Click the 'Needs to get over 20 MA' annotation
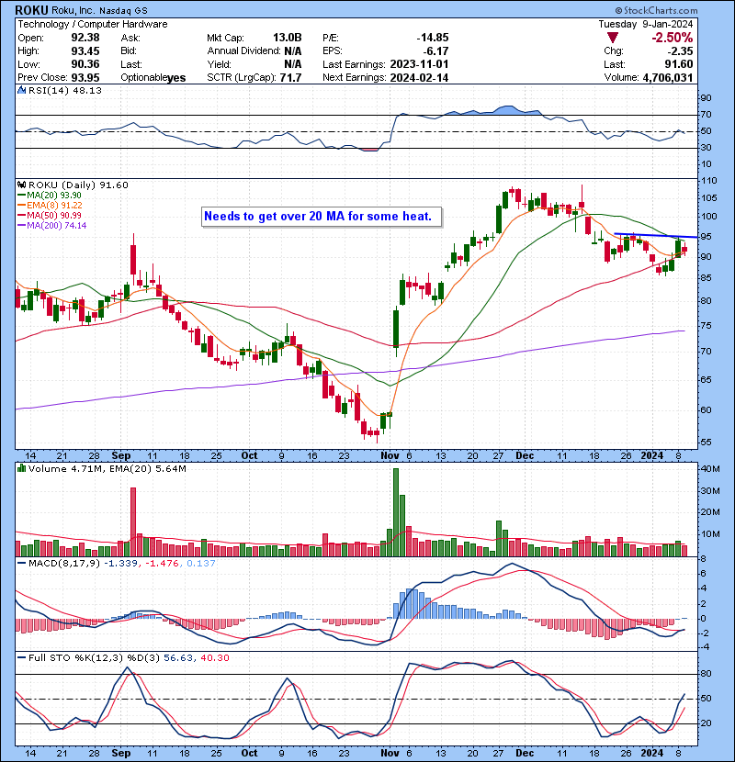Screen dimensions: 735x762 tap(322, 217)
